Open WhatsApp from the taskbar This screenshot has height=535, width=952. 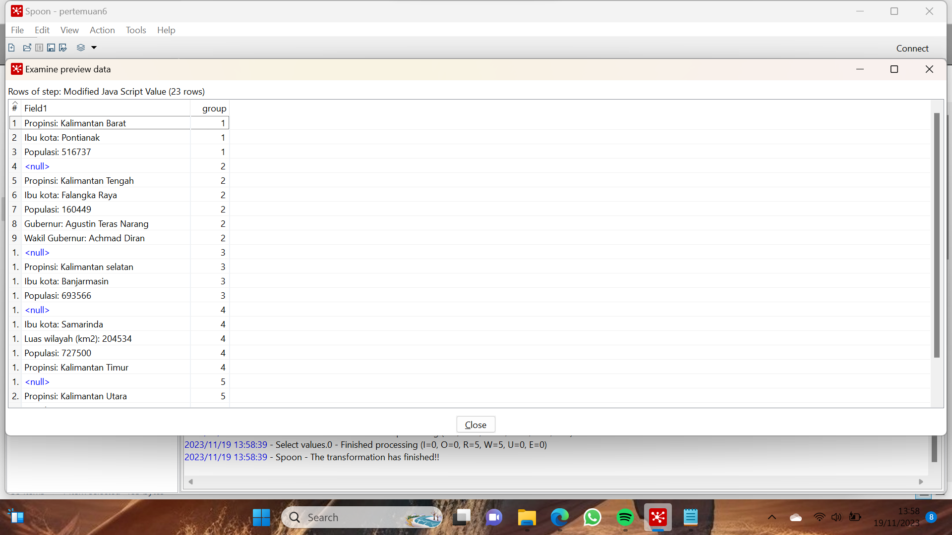pos(592,518)
